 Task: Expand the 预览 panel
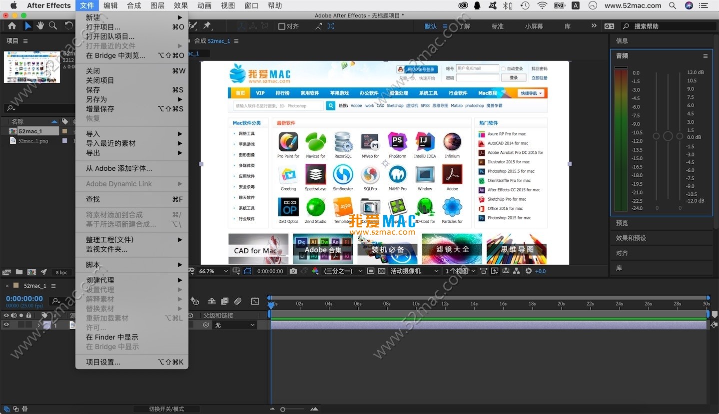click(x=622, y=223)
